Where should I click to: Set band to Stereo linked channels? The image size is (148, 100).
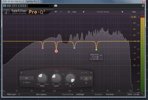tap(86, 78)
